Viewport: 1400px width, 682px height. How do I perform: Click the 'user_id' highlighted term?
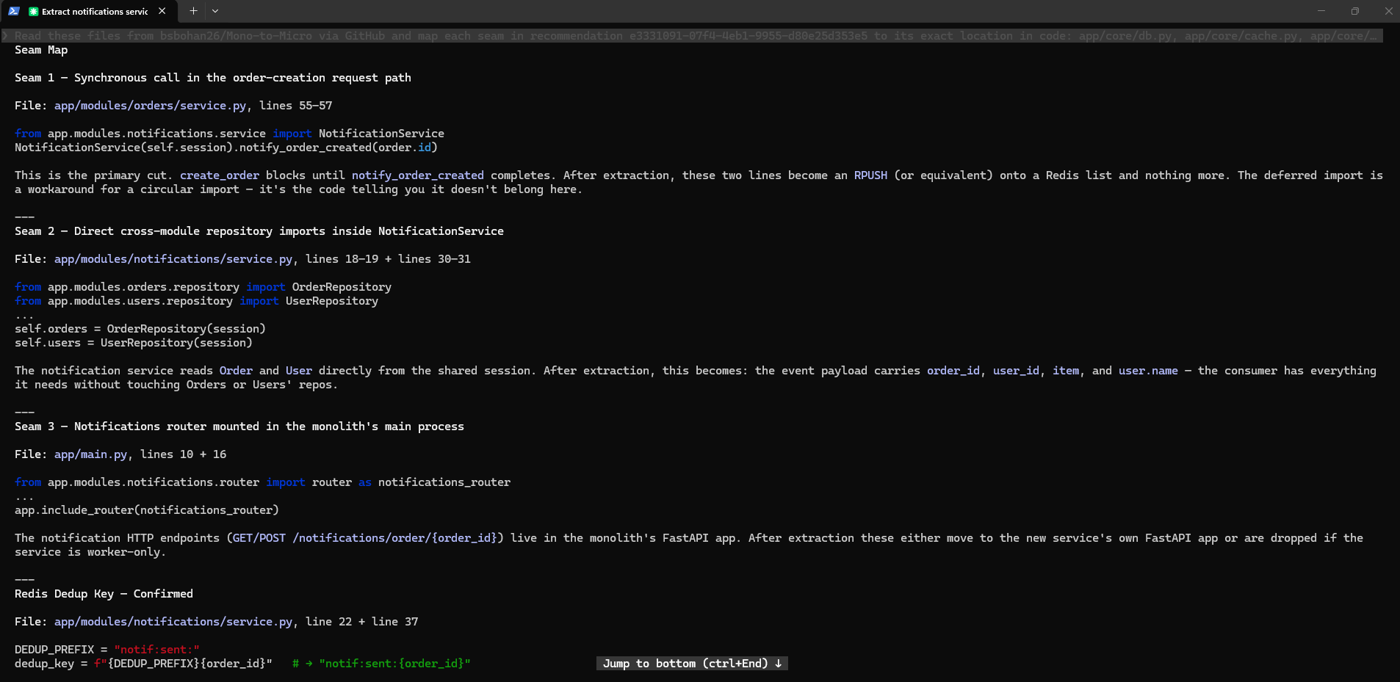(x=1016, y=371)
